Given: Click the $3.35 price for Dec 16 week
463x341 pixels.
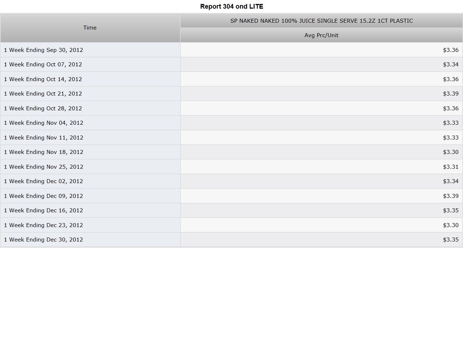Looking at the screenshot, I should click(x=451, y=211).
